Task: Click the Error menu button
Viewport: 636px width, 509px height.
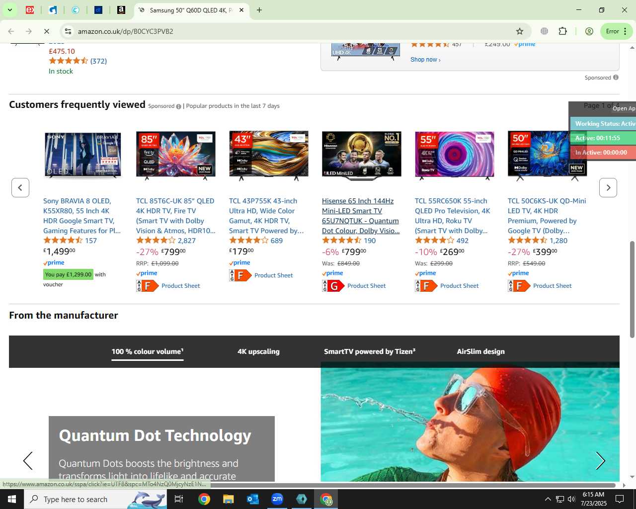Action: [617, 31]
